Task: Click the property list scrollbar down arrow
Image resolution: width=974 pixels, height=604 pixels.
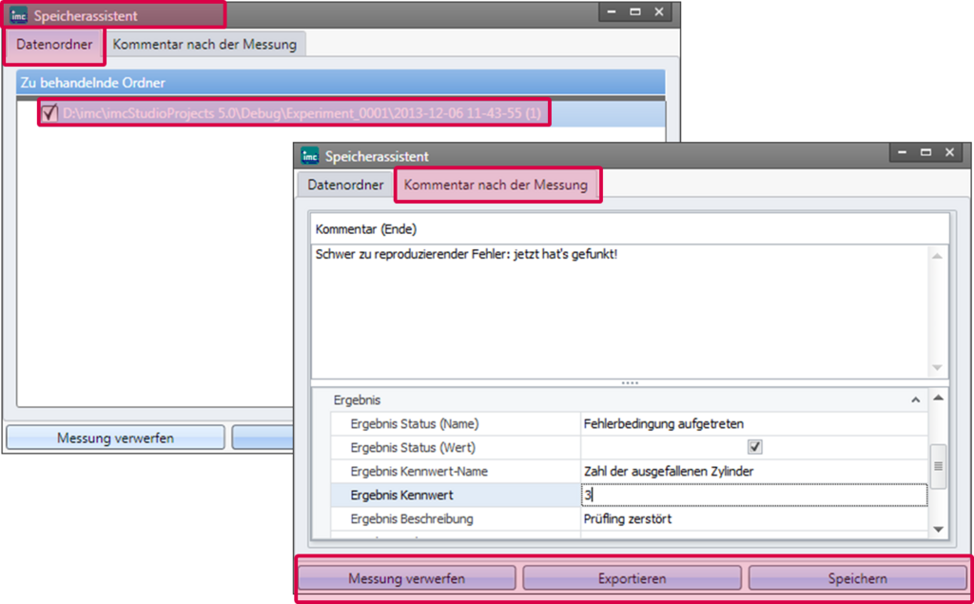Action: pos(938,529)
